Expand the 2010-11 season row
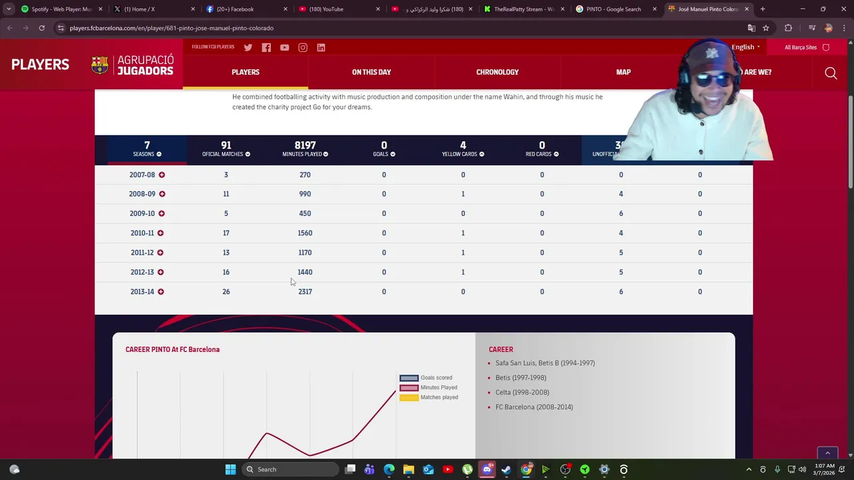 tap(160, 233)
